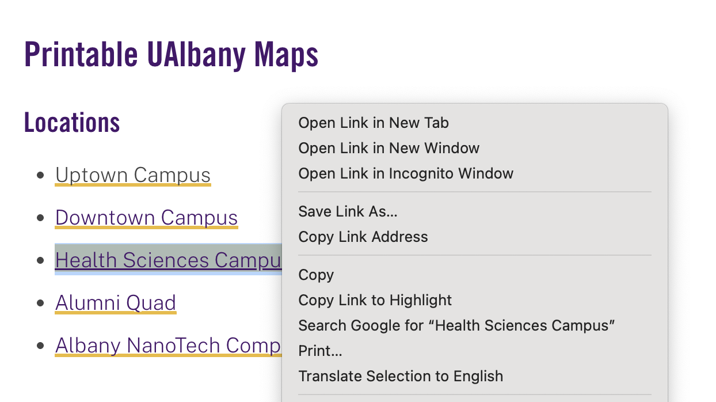The width and height of the screenshot is (716, 402).
Task: Select Open Link in Incognito Window
Action: click(405, 173)
